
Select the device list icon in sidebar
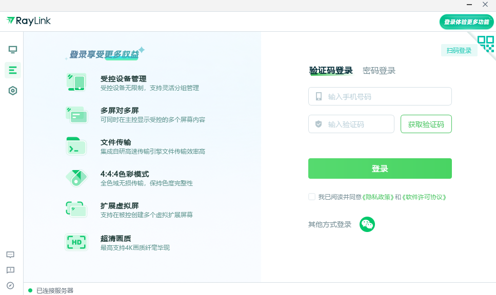(12, 70)
